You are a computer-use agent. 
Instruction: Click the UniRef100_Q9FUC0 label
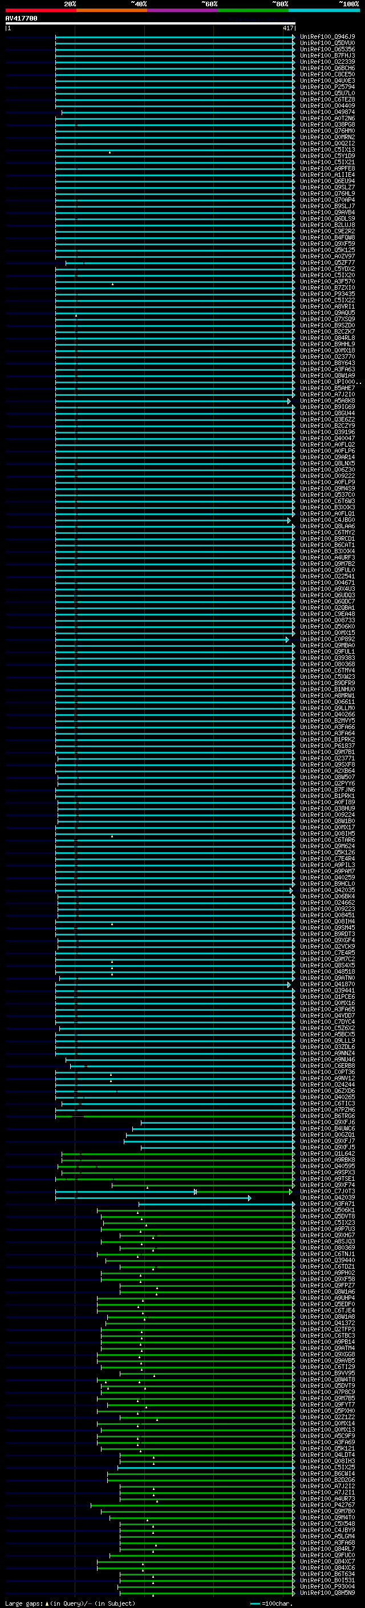tap(327, 1555)
